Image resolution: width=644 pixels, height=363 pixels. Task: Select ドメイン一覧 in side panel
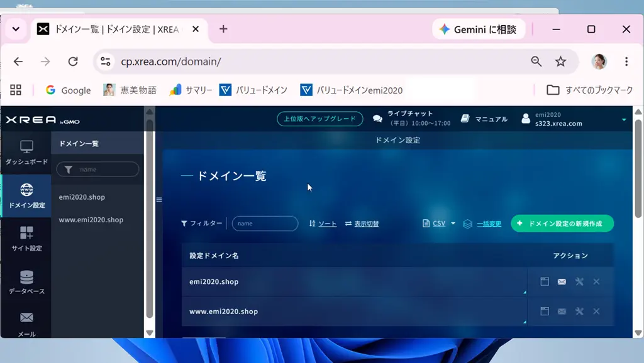[97, 144]
